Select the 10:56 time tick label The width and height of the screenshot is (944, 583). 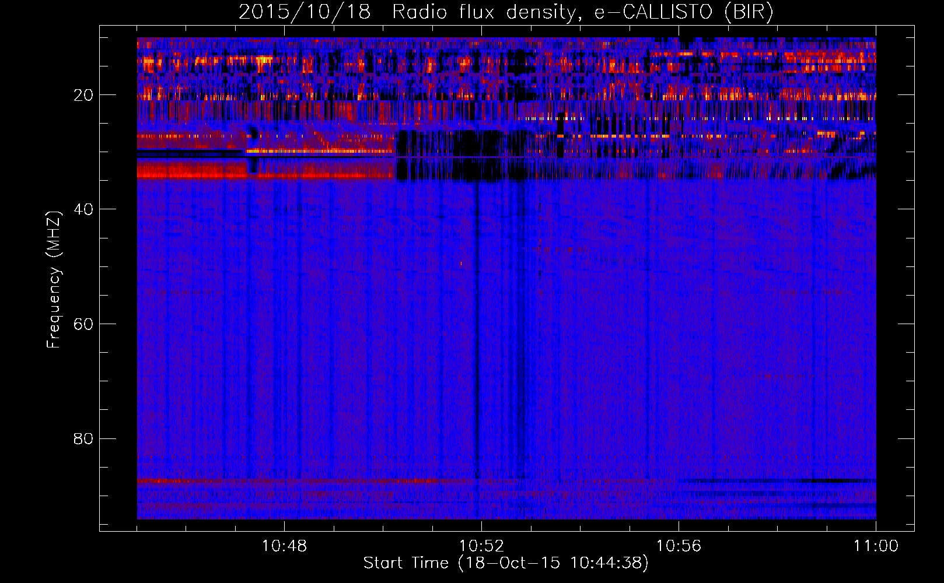point(679,546)
